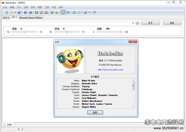This screenshot has width=186, height=132.
Task: Click 好的 to dismiss About dialog
Action: (95, 113)
